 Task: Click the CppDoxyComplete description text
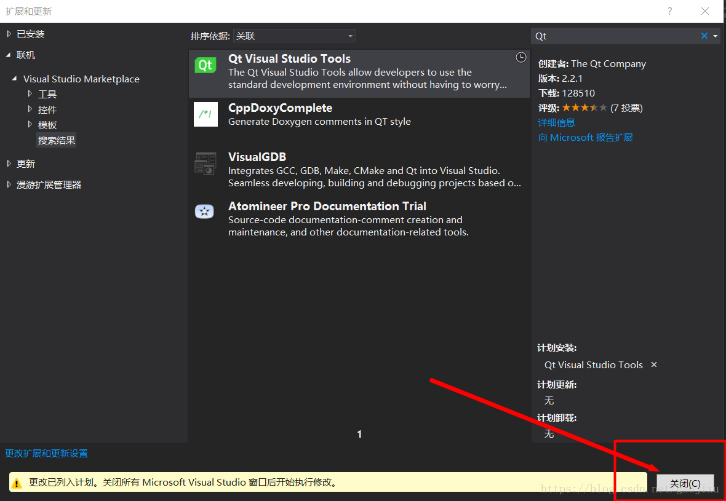319,122
